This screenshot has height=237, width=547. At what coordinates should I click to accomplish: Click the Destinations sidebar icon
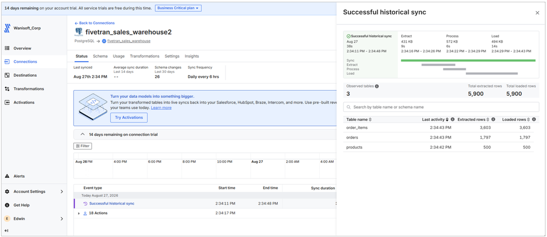[7, 75]
